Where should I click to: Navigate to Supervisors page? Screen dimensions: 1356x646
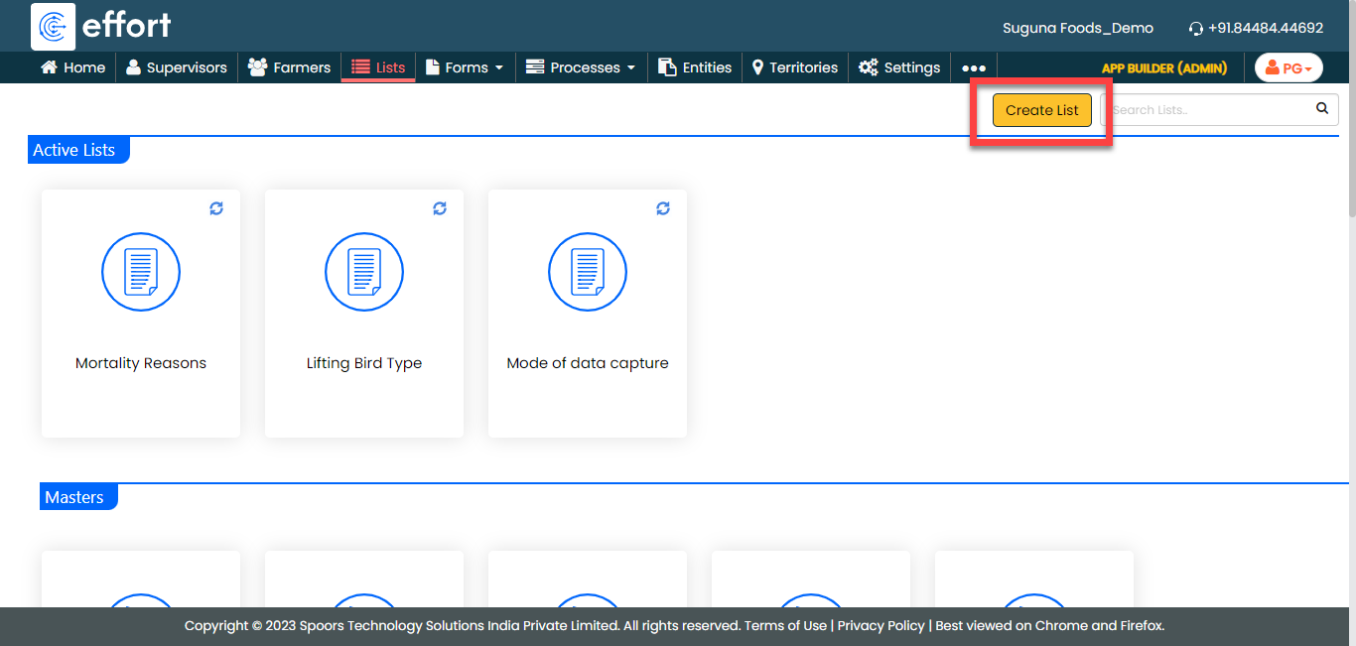177,67
